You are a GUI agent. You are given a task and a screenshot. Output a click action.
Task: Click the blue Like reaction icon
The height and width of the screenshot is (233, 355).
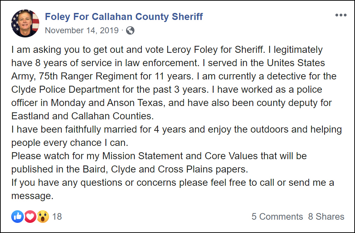click(x=17, y=217)
